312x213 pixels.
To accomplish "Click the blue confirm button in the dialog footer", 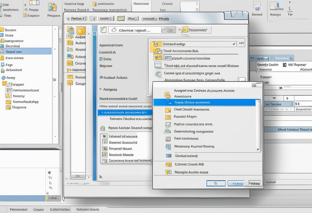I will point(236,183).
